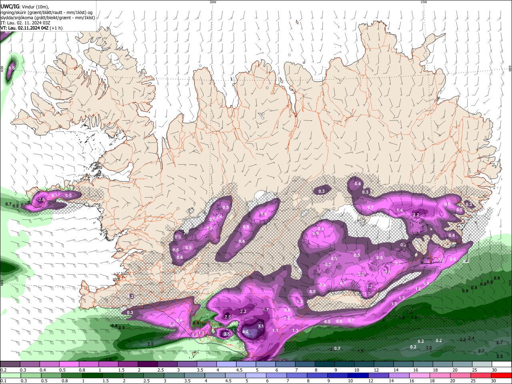The image size is (512, 384).
Task: Click the '2.4' rain value on the map
Action: [471, 338]
